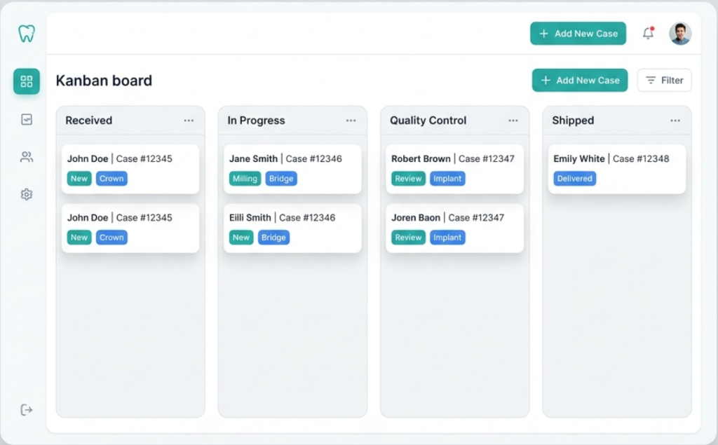Click Add New Case in the top bar
The width and height of the screenshot is (718, 445).
coord(578,33)
